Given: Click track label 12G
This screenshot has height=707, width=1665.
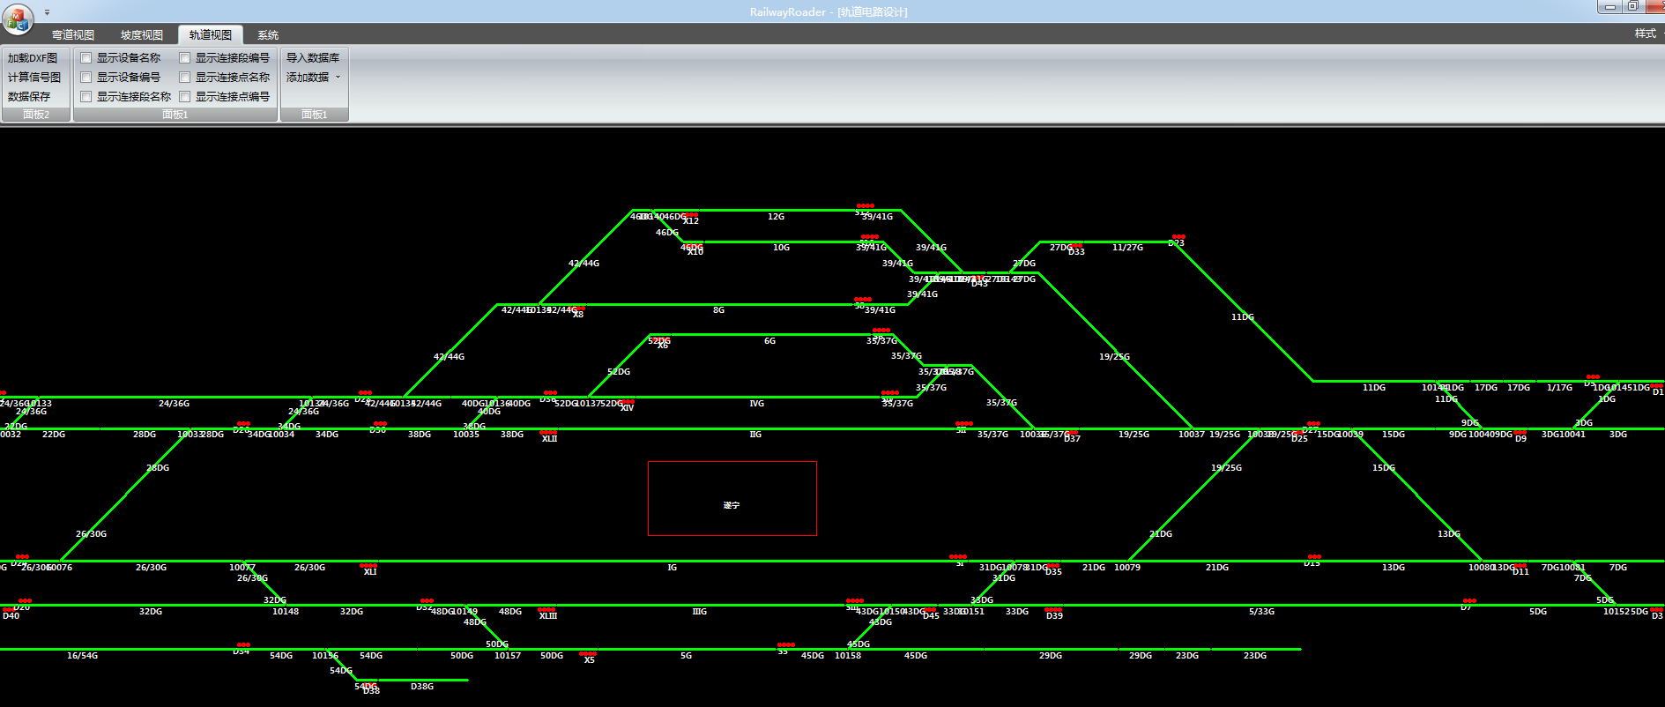Looking at the screenshot, I should pyautogui.click(x=776, y=217).
